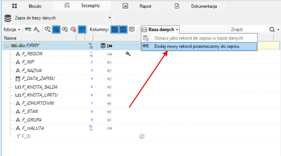This screenshot has height=156, width=281.
Task: Click the eye with magnifier search icon
Action: tap(48, 29)
